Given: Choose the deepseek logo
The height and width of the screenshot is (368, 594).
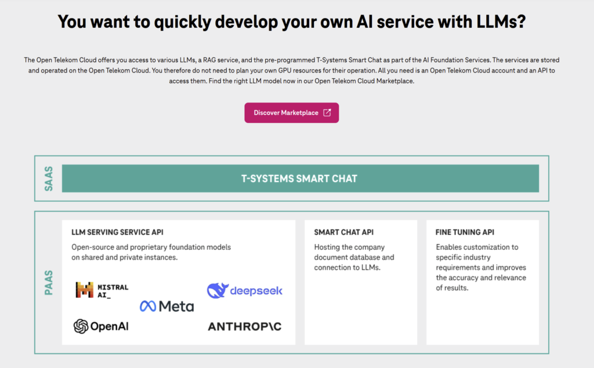Looking at the screenshot, I should coord(245,290).
